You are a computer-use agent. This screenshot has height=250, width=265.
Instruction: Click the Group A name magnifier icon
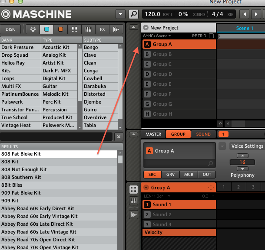[x=210, y=163]
